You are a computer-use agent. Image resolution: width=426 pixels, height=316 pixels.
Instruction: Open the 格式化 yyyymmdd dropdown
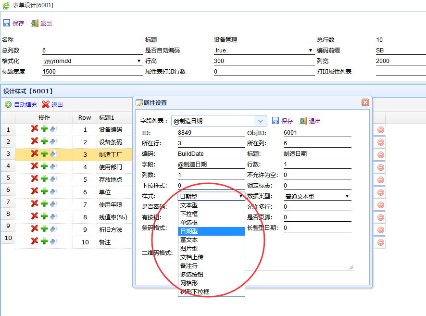139,61
